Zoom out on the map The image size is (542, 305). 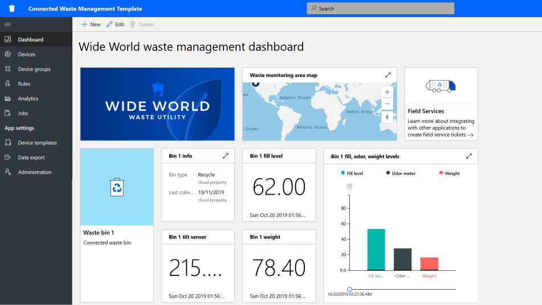[x=388, y=104]
